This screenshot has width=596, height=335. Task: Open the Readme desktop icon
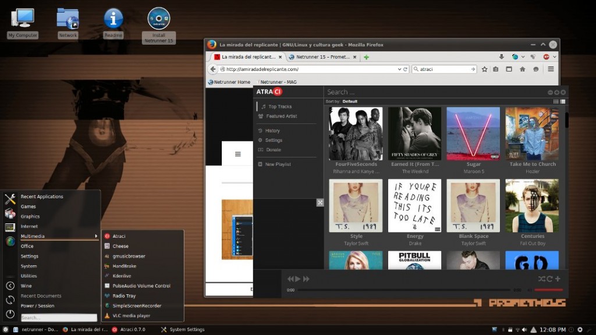(113, 23)
